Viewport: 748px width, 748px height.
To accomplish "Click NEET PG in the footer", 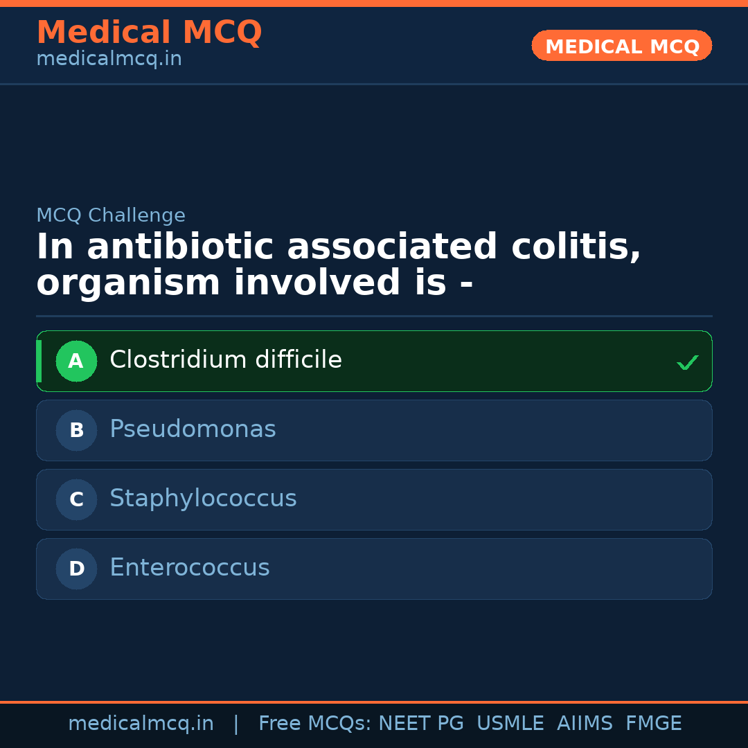I will point(421,724).
